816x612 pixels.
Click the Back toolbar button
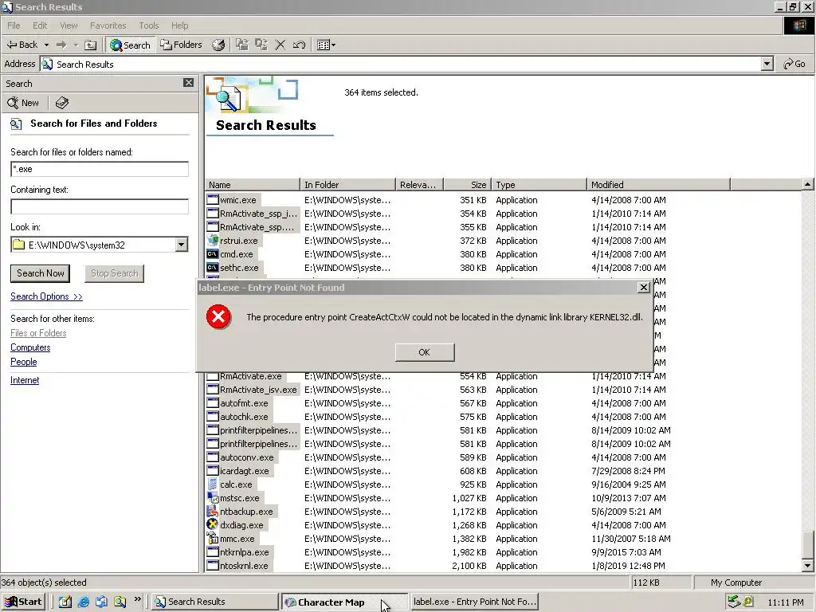pyautogui.click(x=22, y=45)
